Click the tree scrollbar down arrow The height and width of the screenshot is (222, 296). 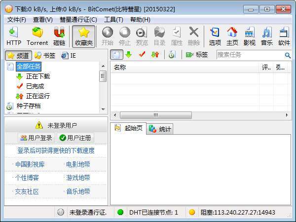click(103, 109)
